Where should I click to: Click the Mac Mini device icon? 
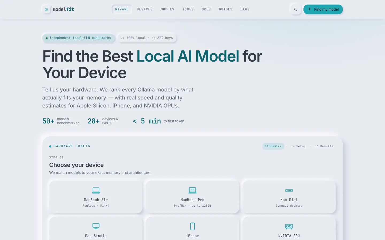[289, 190]
